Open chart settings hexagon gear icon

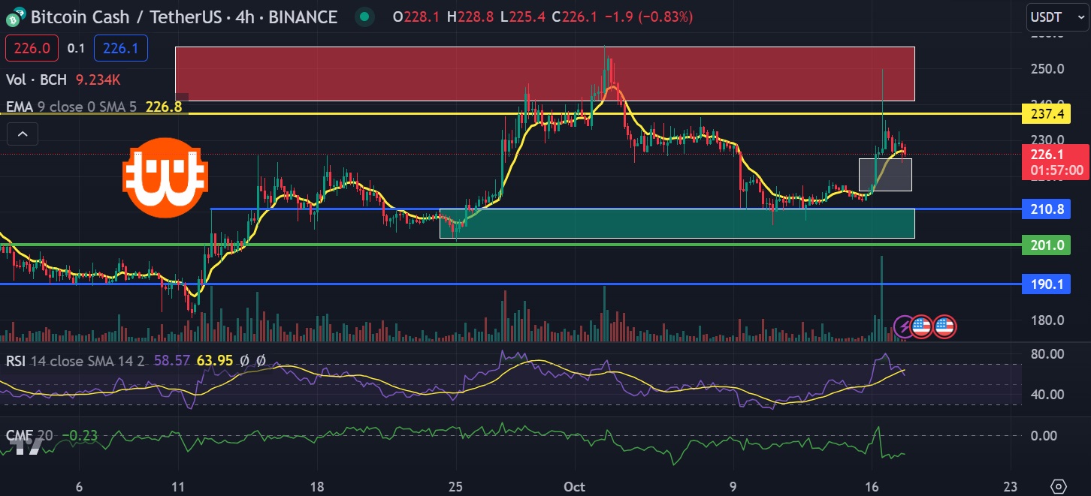[x=1059, y=485]
